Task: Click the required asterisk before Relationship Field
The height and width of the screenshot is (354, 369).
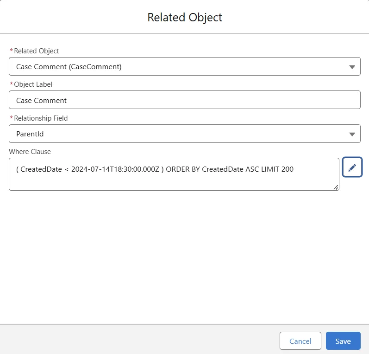Action: pyautogui.click(x=11, y=118)
